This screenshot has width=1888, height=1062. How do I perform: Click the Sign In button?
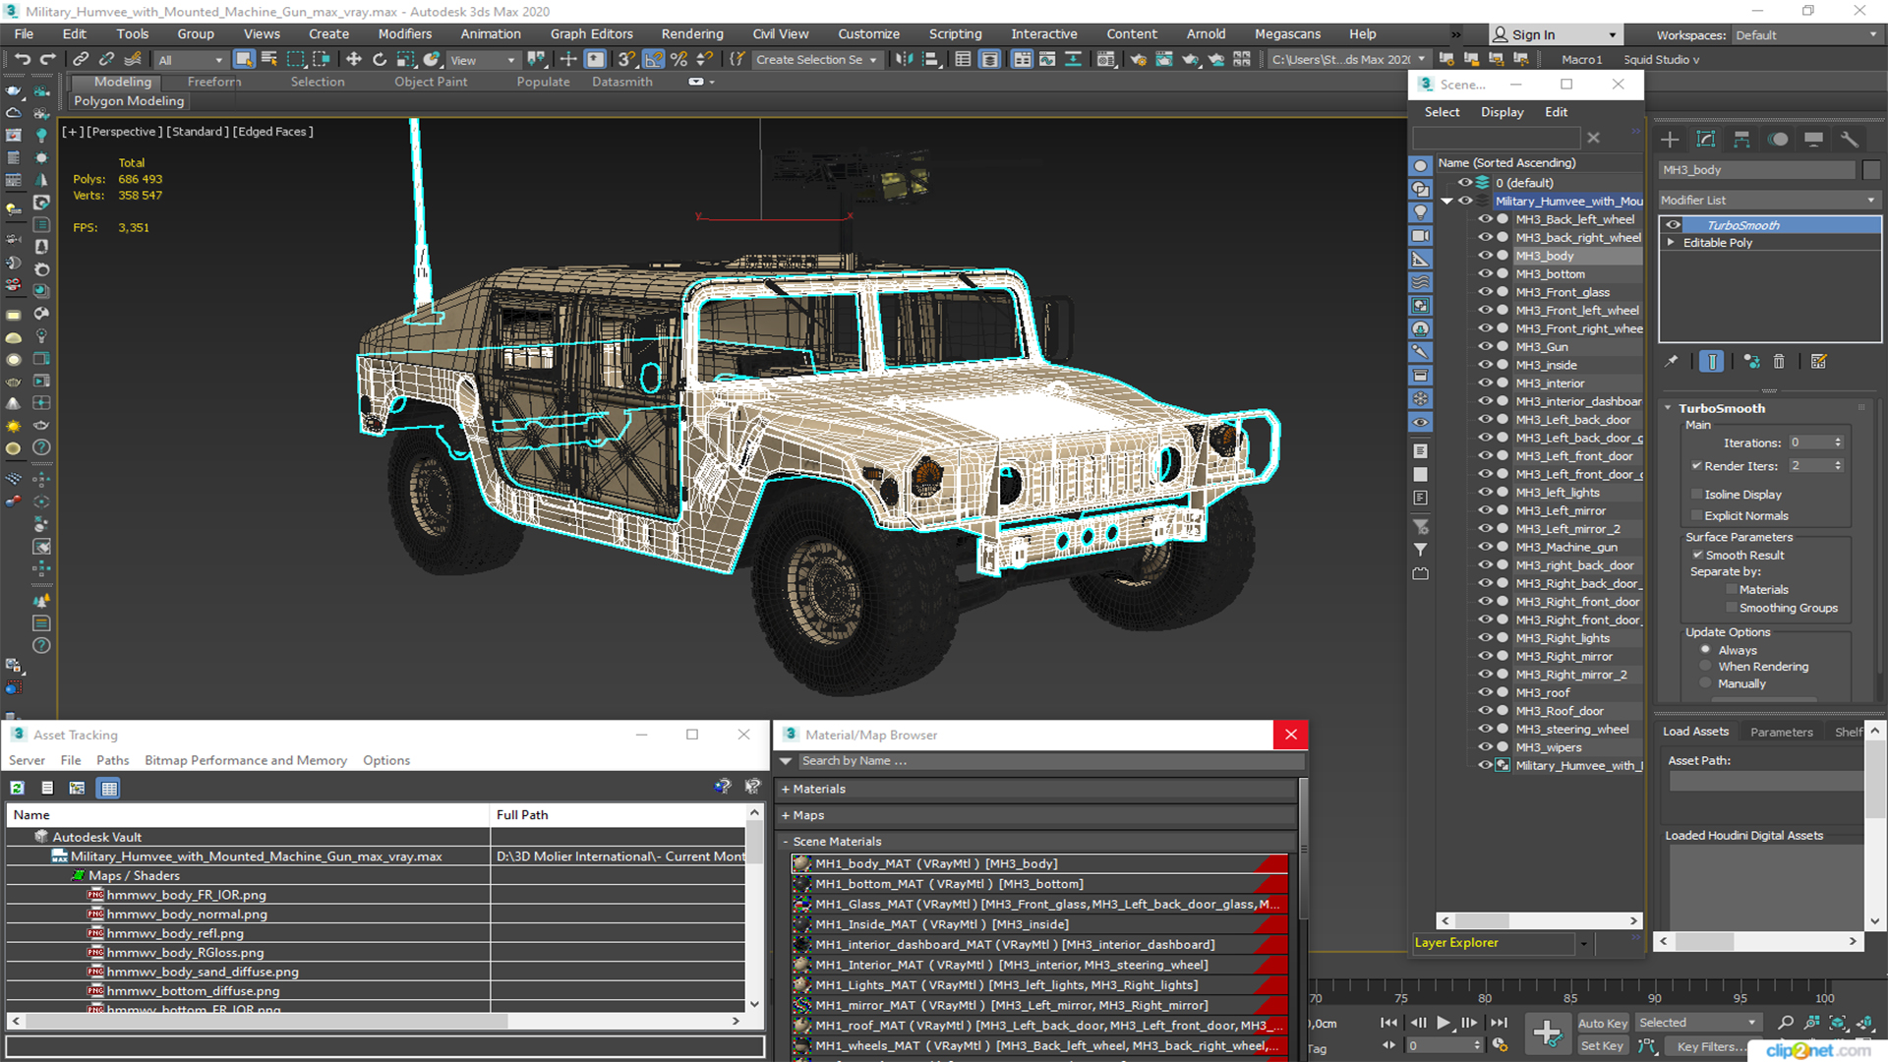click(1555, 34)
